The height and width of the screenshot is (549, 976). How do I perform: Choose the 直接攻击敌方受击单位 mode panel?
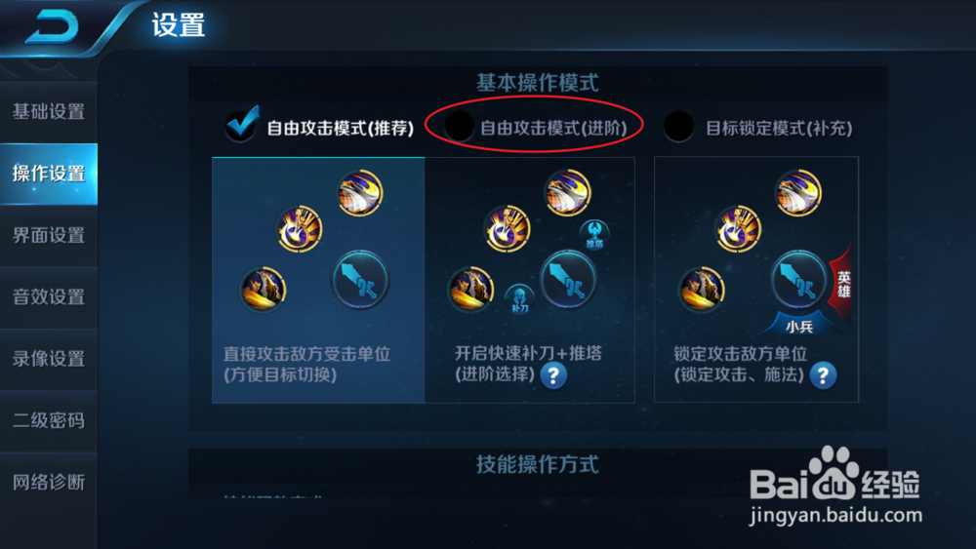[x=318, y=280]
